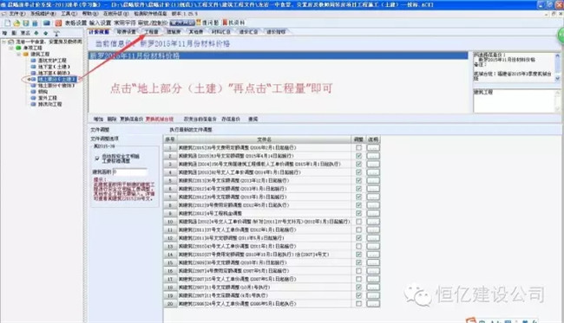Open the 系统维护 menu

(x=43, y=14)
